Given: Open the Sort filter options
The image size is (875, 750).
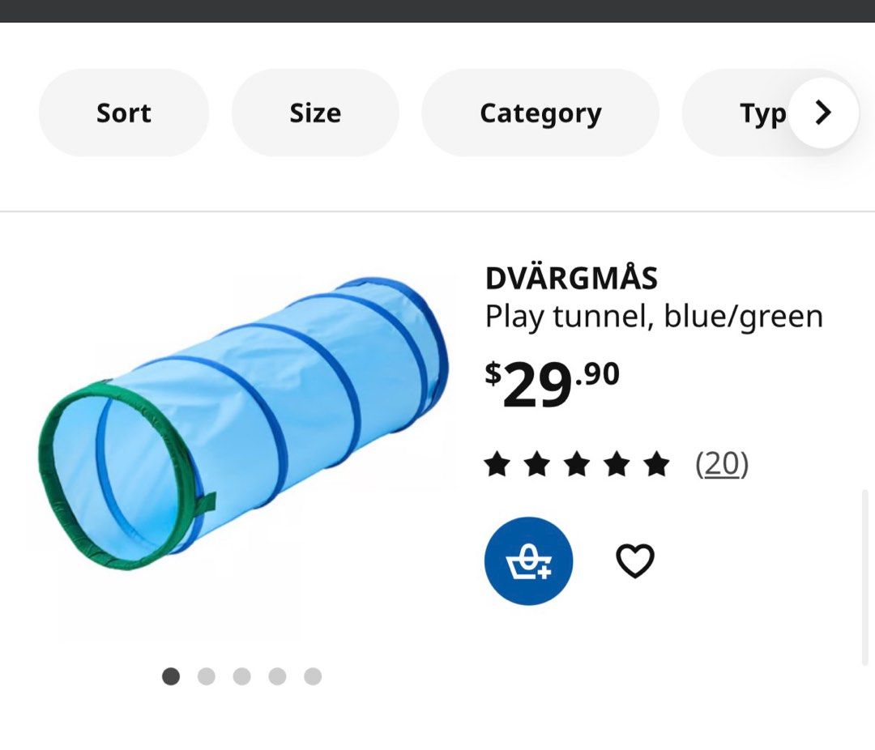Looking at the screenshot, I should tap(124, 113).
